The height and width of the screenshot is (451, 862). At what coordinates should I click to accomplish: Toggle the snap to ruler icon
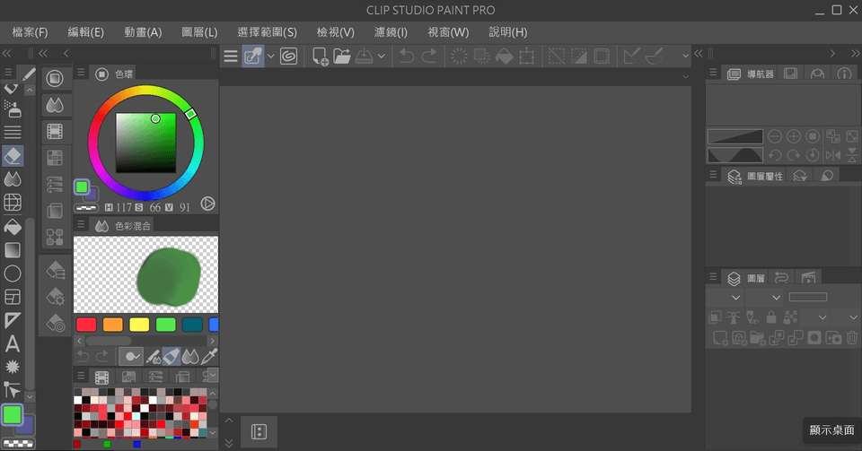(631, 56)
